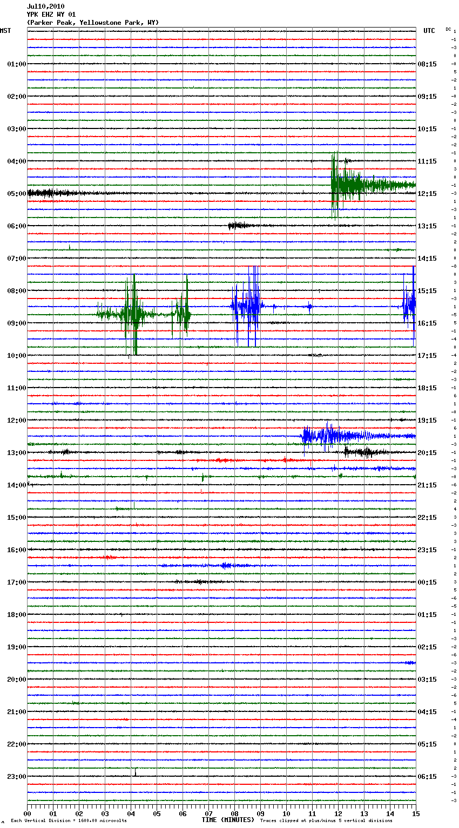Select the 09:00 MST time label
This screenshot has width=459, height=828.
click(x=16, y=323)
